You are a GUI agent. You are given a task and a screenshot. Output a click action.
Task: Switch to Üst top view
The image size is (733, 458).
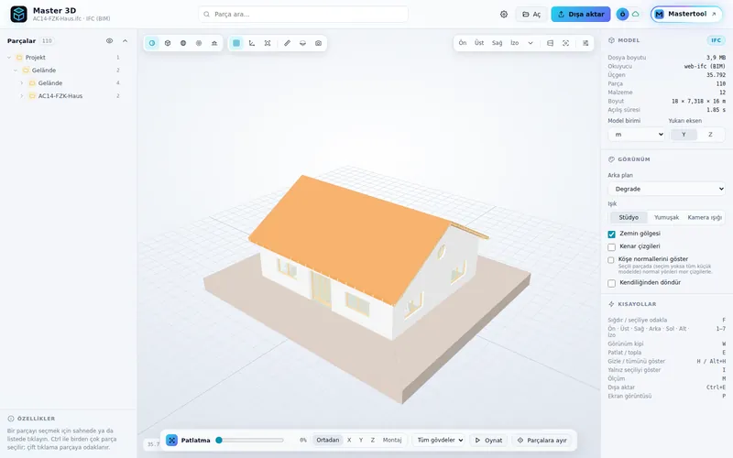pyautogui.click(x=479, y=43)
